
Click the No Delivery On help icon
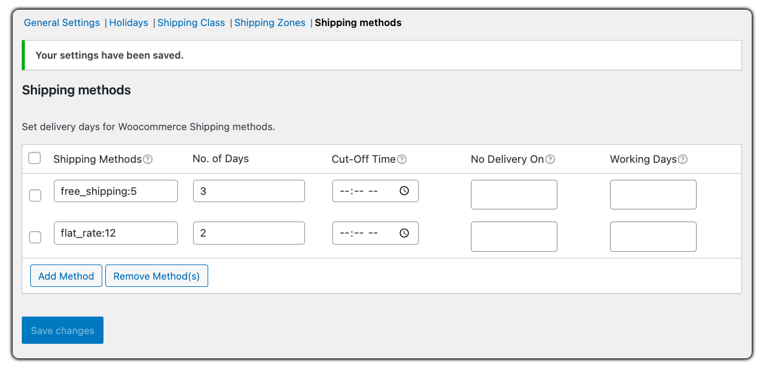click(x=550, y=160)
